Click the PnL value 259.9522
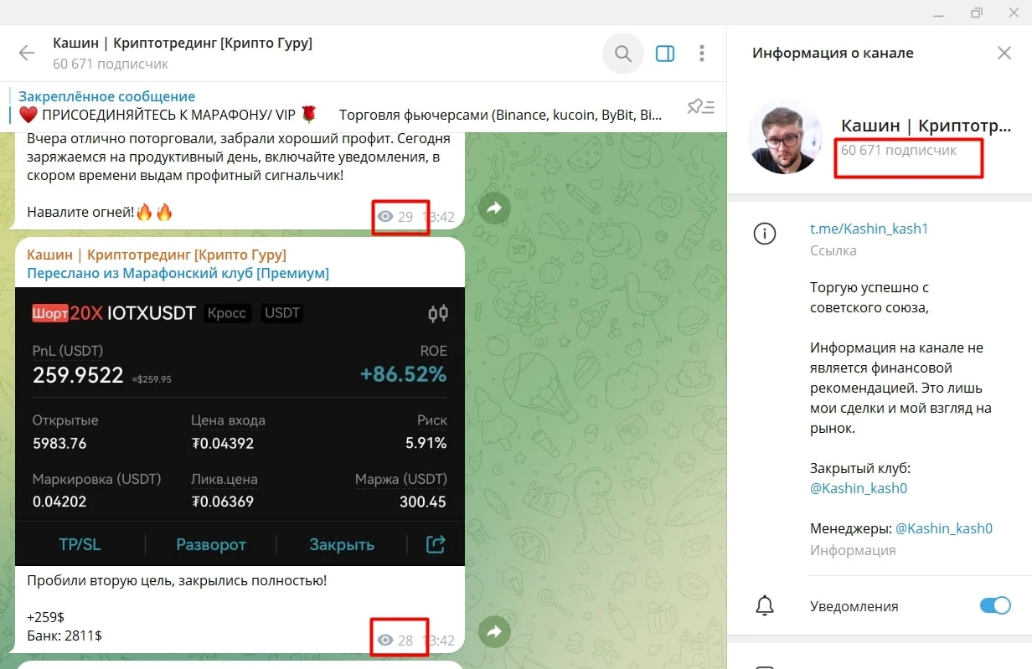This screenshot has width=1032, height=669. [78, 375]
